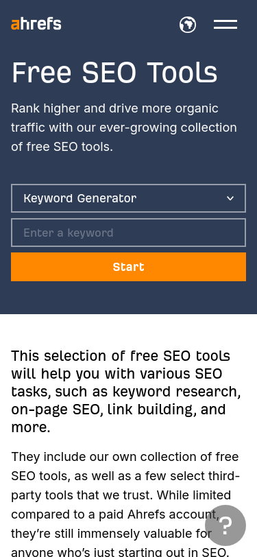257x557 pixels.
Task: Focus the 'Enter a keyword' field
Action: tap(129, 233)
